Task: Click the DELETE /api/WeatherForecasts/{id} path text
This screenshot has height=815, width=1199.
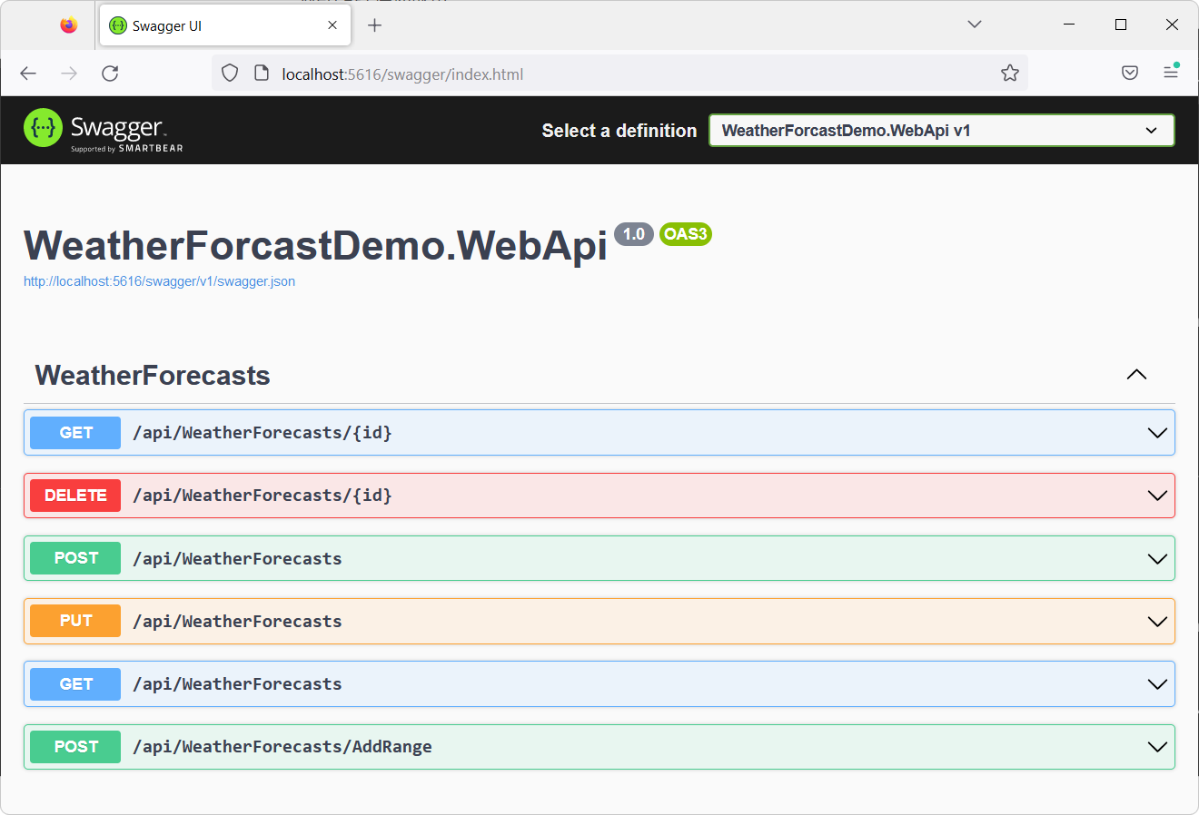Action: coord(263,496)
